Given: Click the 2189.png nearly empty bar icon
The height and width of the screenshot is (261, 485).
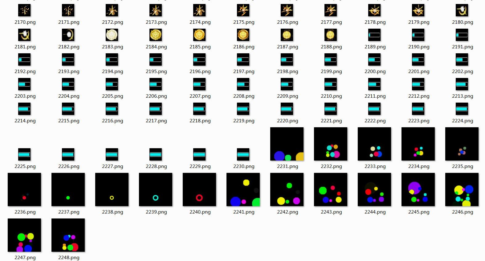Looking at the screenshot, I should [374, 35].
